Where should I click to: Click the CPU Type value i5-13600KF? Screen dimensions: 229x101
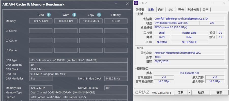coord(78,60)
